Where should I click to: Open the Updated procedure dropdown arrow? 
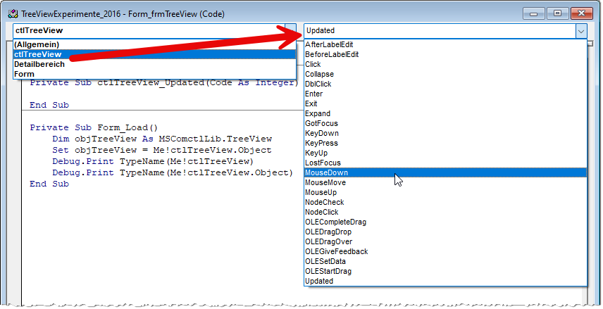(x=581, y=31)
